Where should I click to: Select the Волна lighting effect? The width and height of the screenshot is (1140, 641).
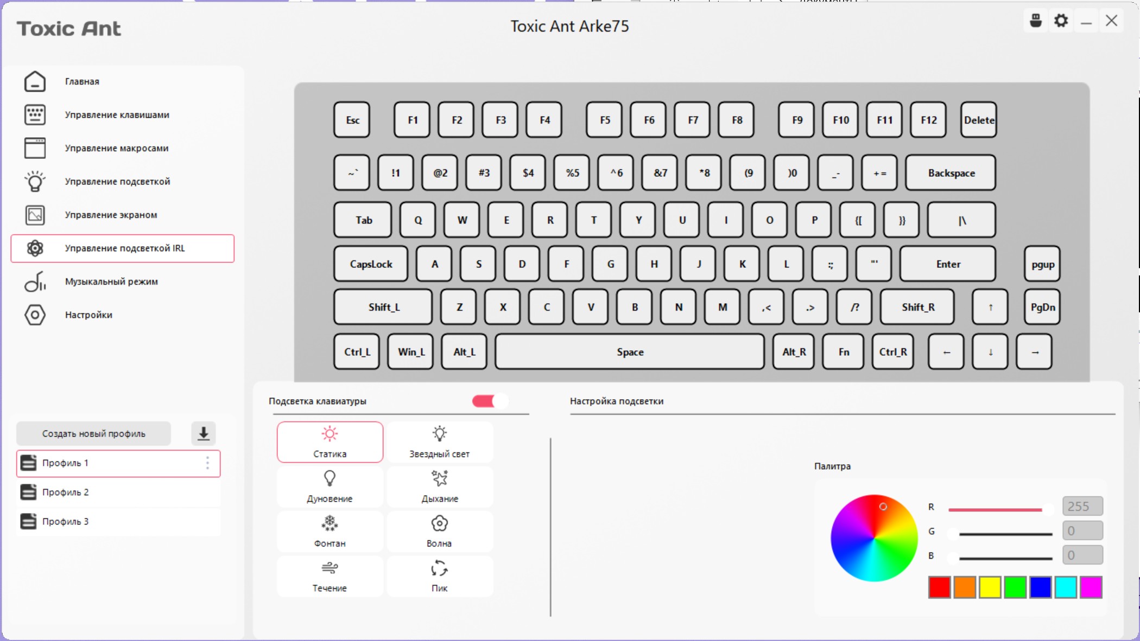[440, 531]
